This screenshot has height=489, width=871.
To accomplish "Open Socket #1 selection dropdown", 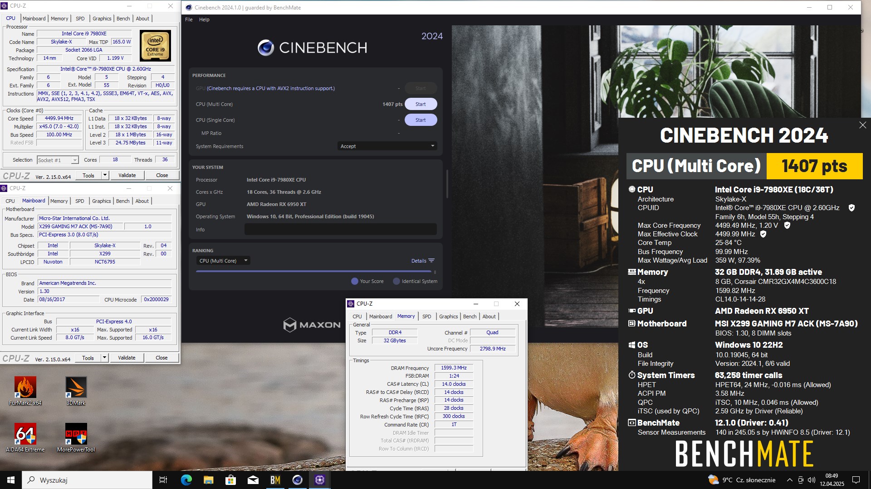I will [x=58, y=160].
